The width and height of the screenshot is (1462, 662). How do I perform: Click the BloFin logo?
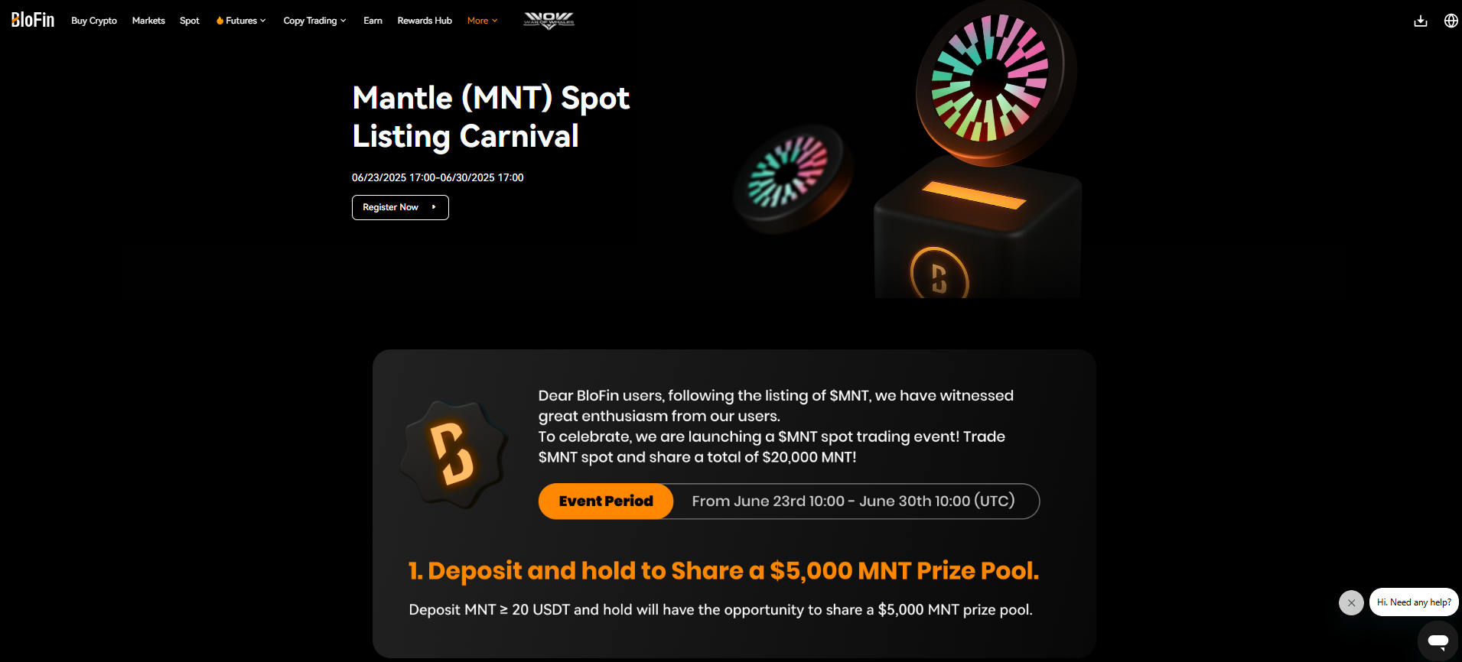point(33,20)
